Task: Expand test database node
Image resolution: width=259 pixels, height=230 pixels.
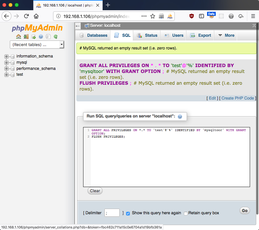Action: click(6, 75)
